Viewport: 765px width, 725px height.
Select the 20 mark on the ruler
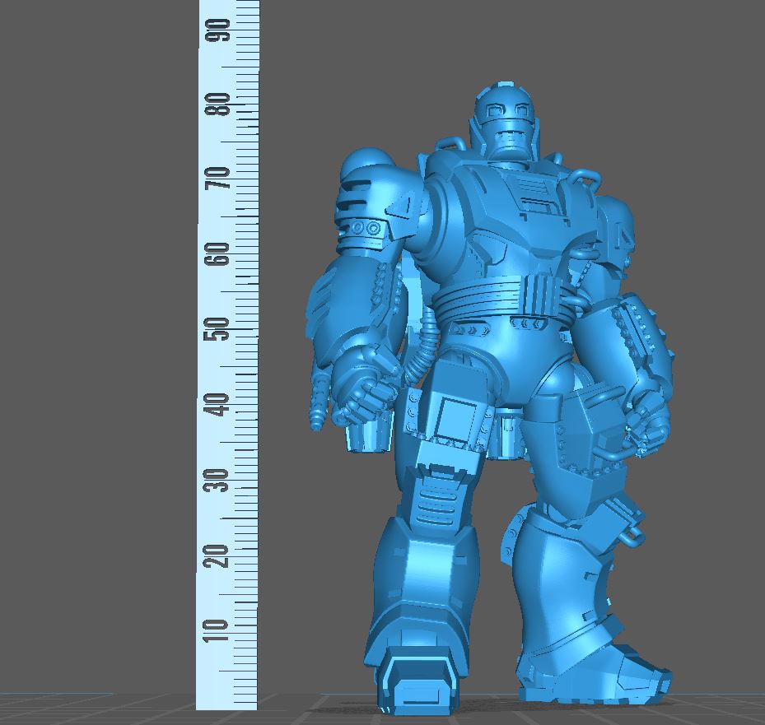point(220,555)
